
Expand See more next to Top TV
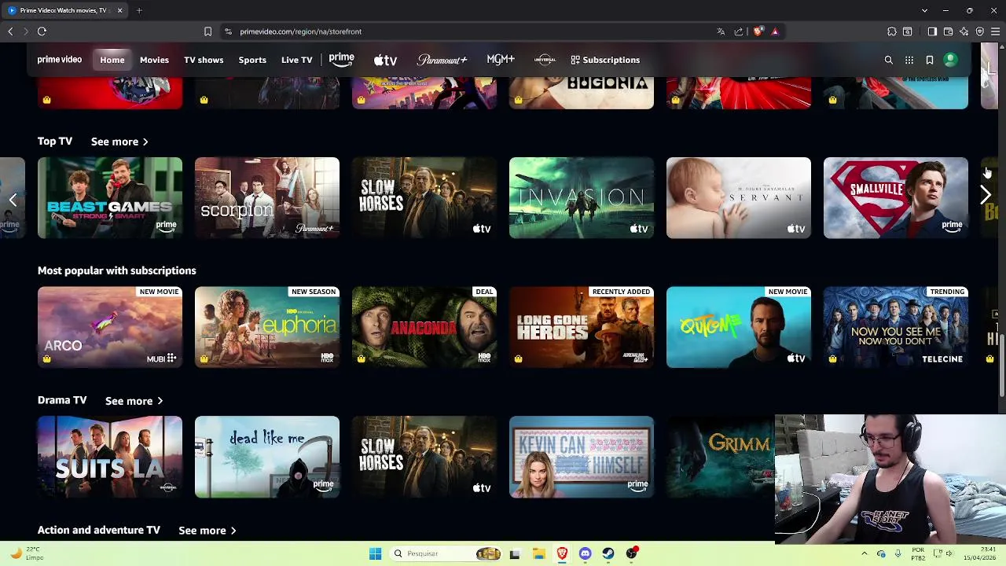pyautogui.click(x=119, y=141)
